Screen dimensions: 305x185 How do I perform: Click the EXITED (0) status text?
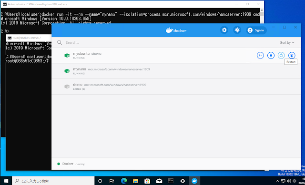coord(79,89)
